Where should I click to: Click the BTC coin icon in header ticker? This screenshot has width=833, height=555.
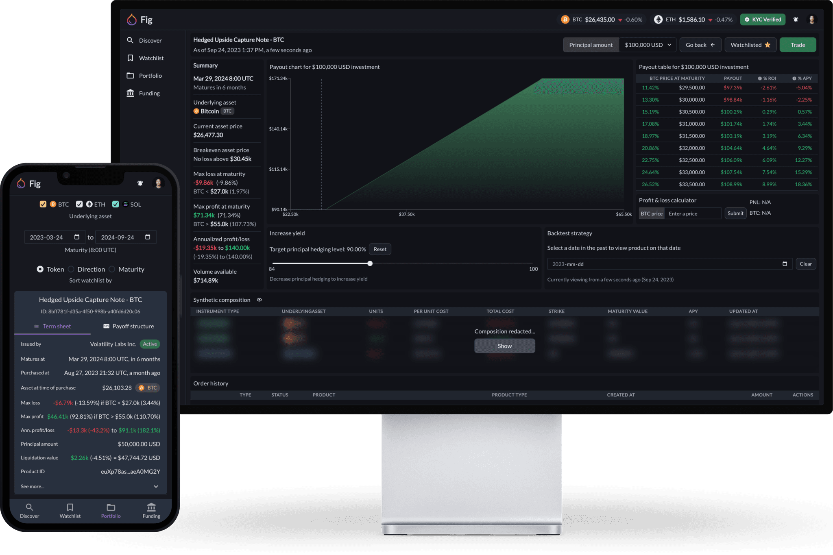[565, 20]
